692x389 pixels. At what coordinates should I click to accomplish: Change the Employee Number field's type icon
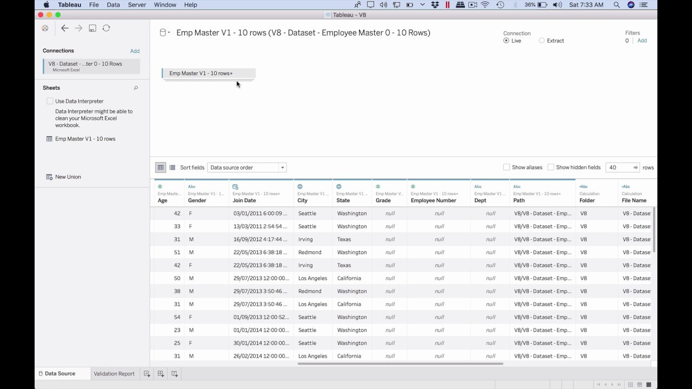tap(413, 186)
